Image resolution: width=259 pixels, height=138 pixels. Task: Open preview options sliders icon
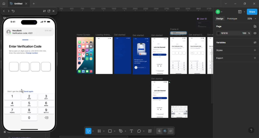coord(44,11)
